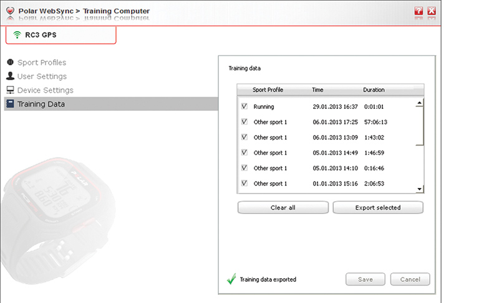Click the Clear all button
This screenshot has height=303, width=499.
pos(283,208)
